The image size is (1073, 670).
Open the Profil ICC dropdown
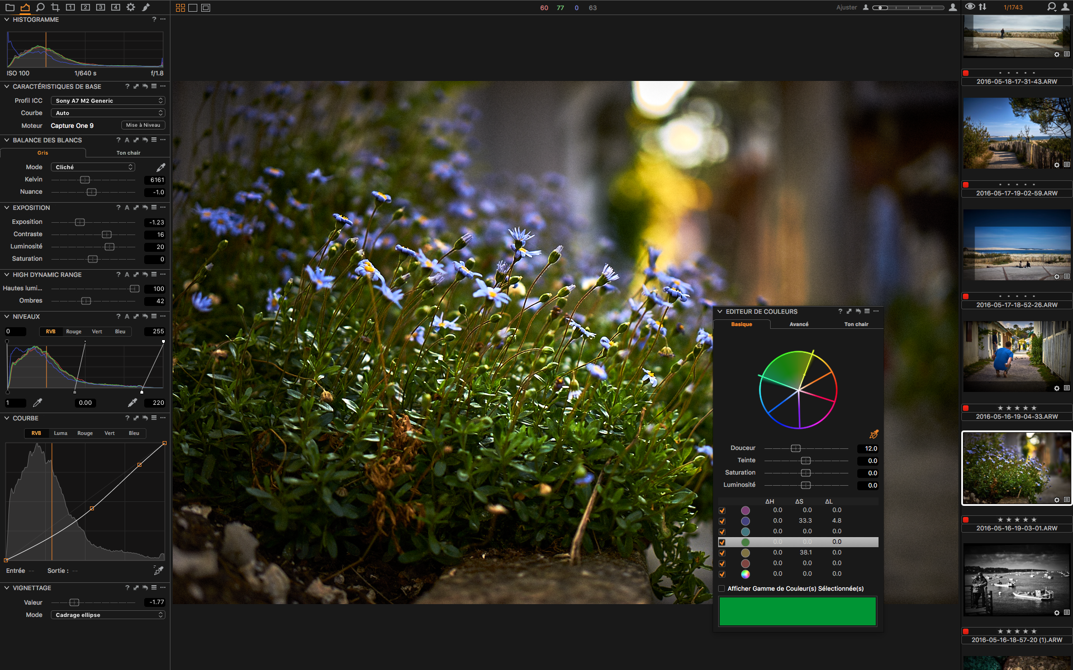[108, 100]
